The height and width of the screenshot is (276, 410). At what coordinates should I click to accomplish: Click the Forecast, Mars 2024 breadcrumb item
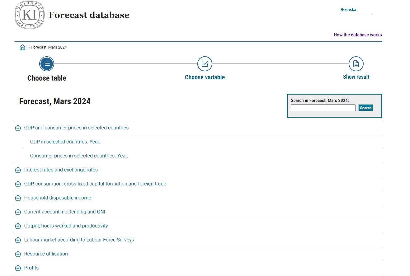pyautogui.click(x=49, y=47)
